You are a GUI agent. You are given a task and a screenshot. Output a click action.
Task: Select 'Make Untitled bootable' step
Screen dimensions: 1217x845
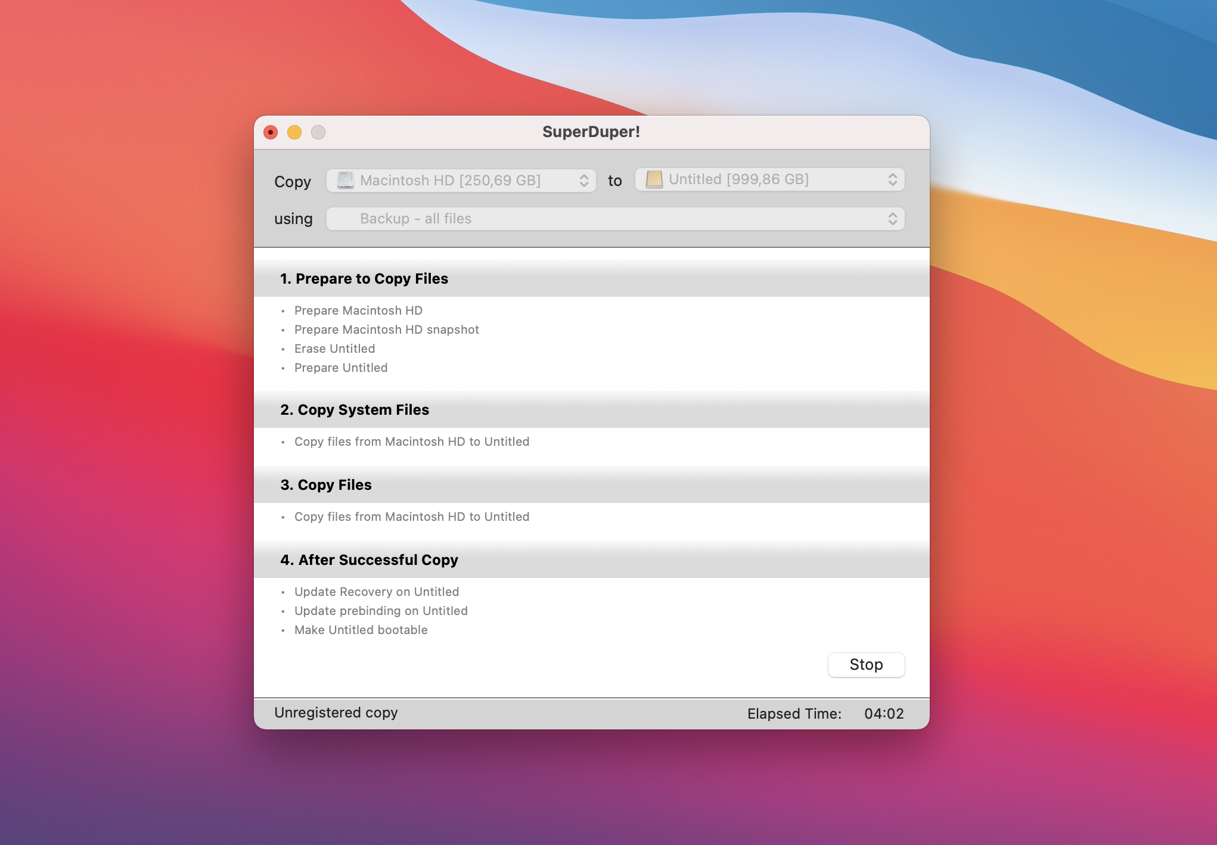(x=361, y=630)
